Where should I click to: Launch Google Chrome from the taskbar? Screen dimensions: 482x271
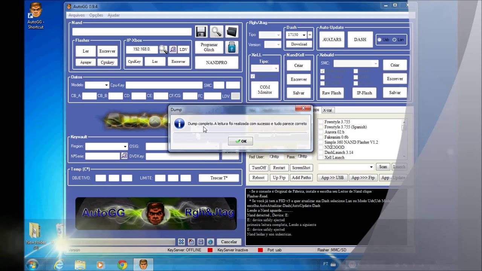[x=122, y=265]
